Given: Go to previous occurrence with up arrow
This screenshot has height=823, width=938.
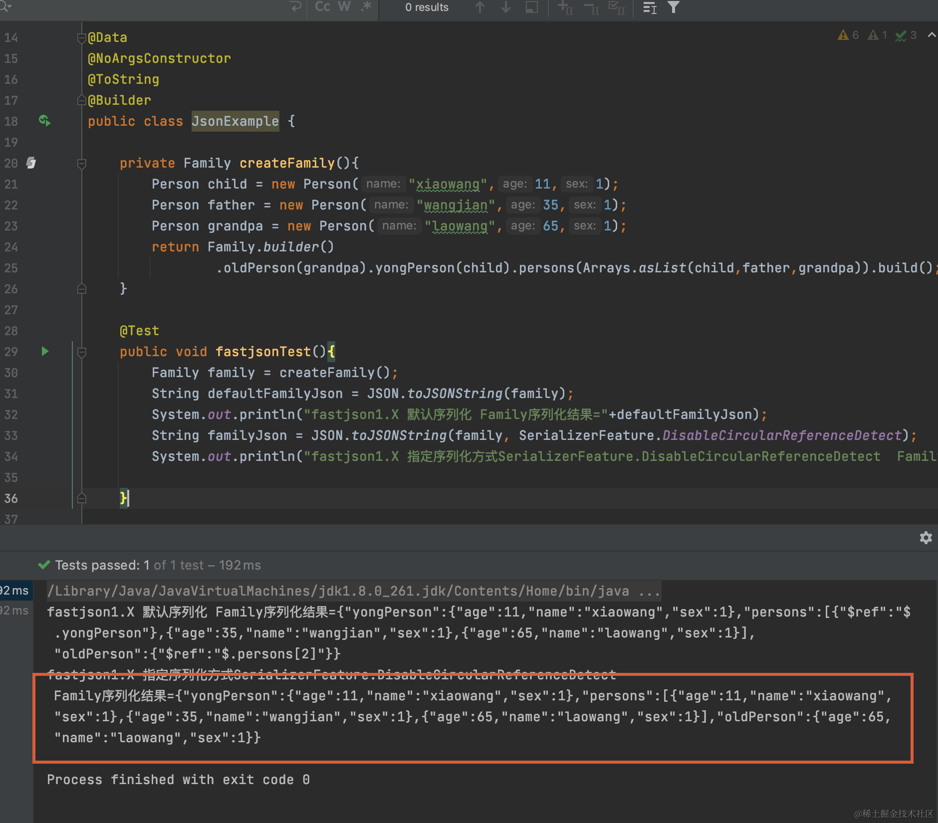Looking at the screenshot, I should [480, 7].
